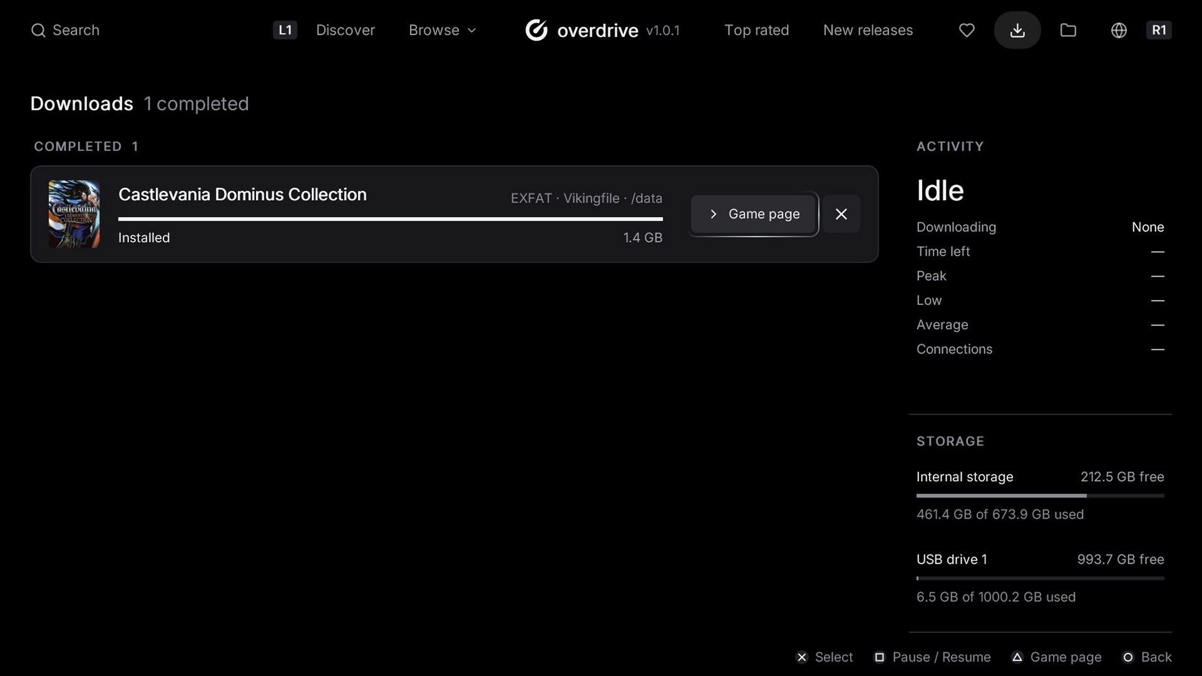1202x676 pixels.
Task: Expand the Browse dropdown chevron
Action: [x=472, y=30]
